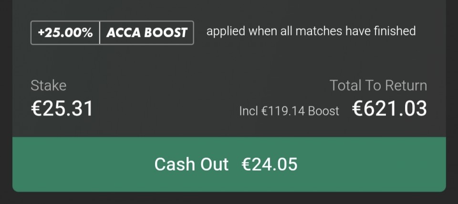Click the word 'Return' in the returns label

coord(407,86)
